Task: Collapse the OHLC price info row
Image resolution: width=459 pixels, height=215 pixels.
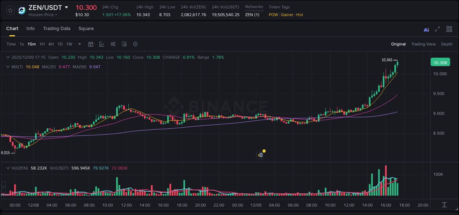Action: click(8, 57)
